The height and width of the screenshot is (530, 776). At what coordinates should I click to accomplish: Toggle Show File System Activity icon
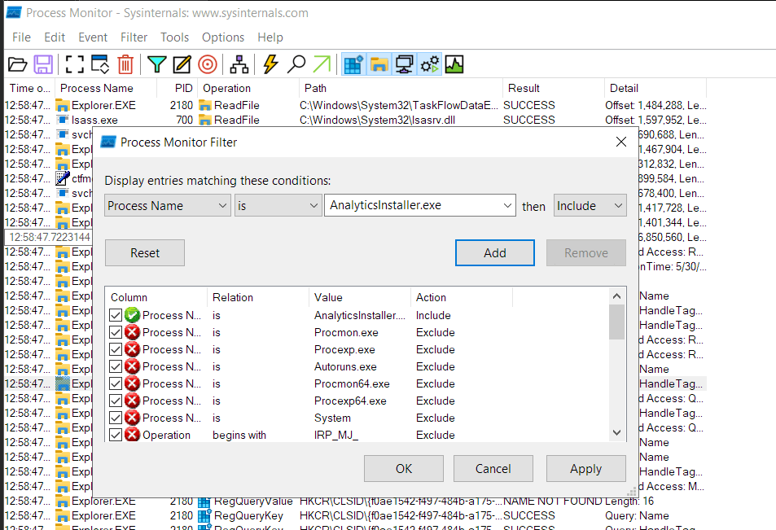[379, 64]
